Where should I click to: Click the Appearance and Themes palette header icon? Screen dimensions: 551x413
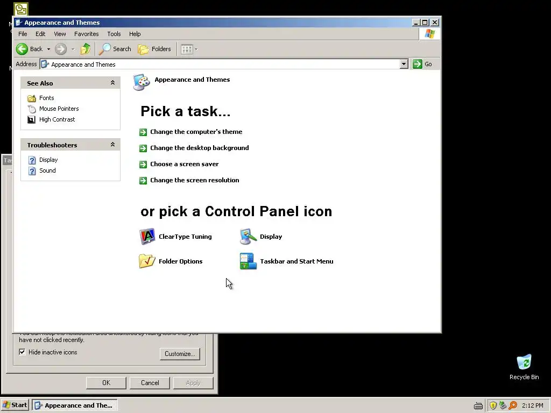pyautogui.click(x=142, y=82)
